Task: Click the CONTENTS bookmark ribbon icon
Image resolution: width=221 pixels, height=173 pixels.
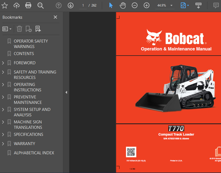Action: click(9, 54)
